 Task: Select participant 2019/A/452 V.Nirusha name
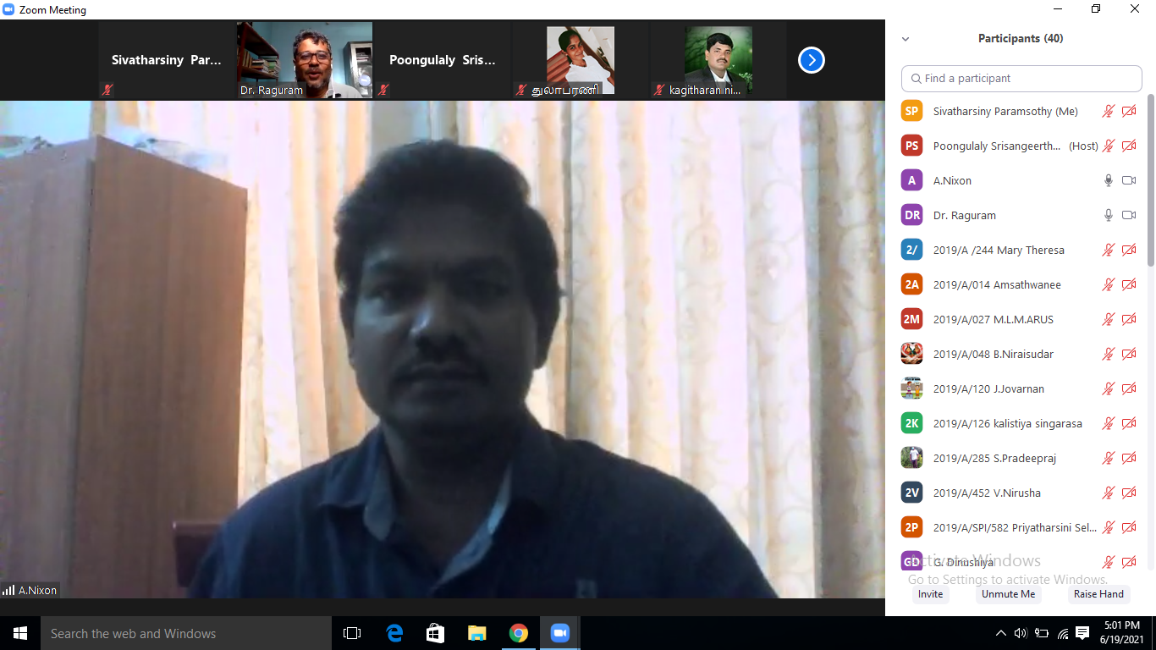pyautogui.click(x=987, y=493)
